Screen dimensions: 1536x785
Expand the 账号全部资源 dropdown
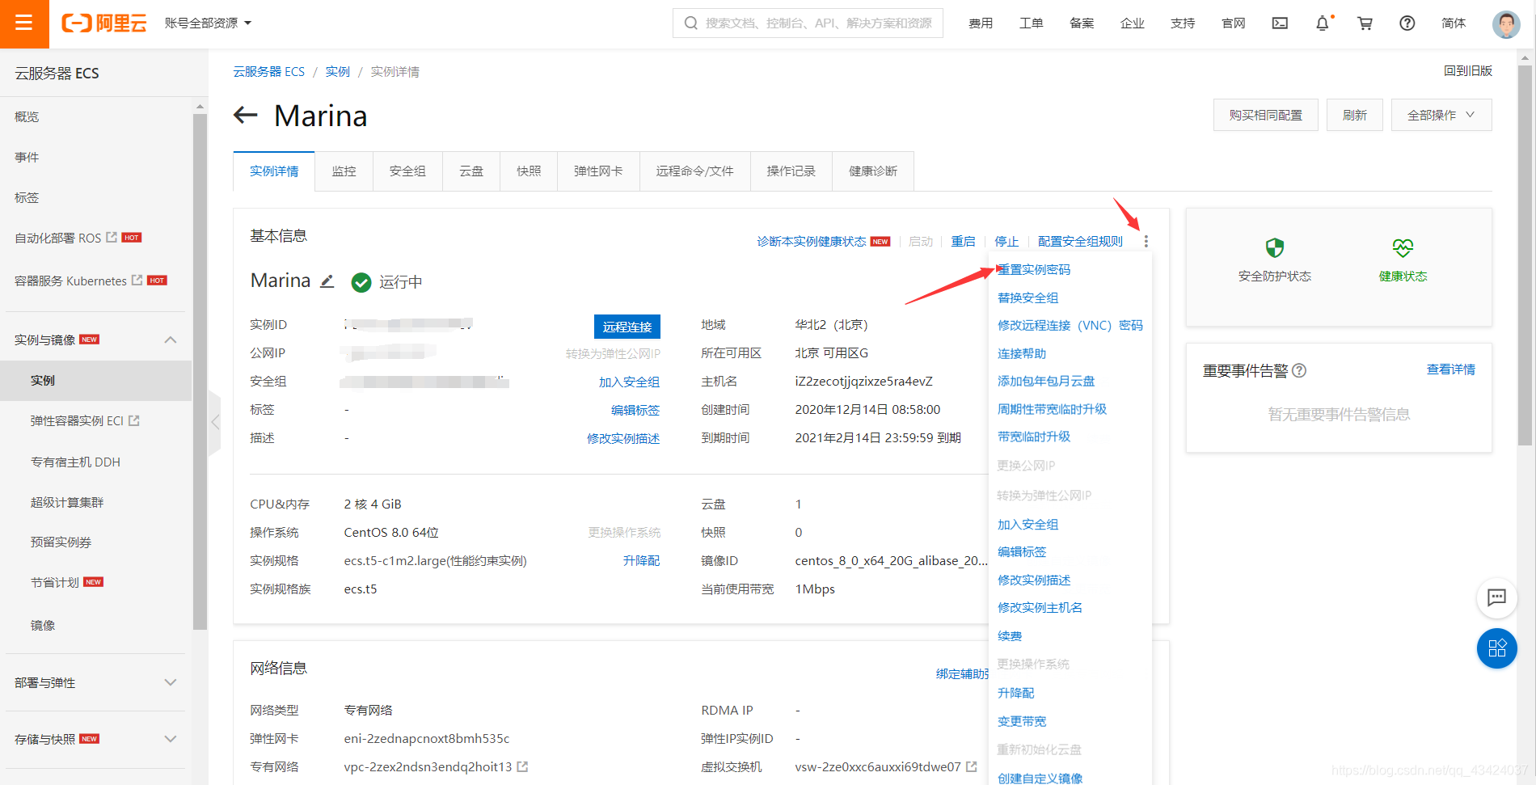coord(208,23)
